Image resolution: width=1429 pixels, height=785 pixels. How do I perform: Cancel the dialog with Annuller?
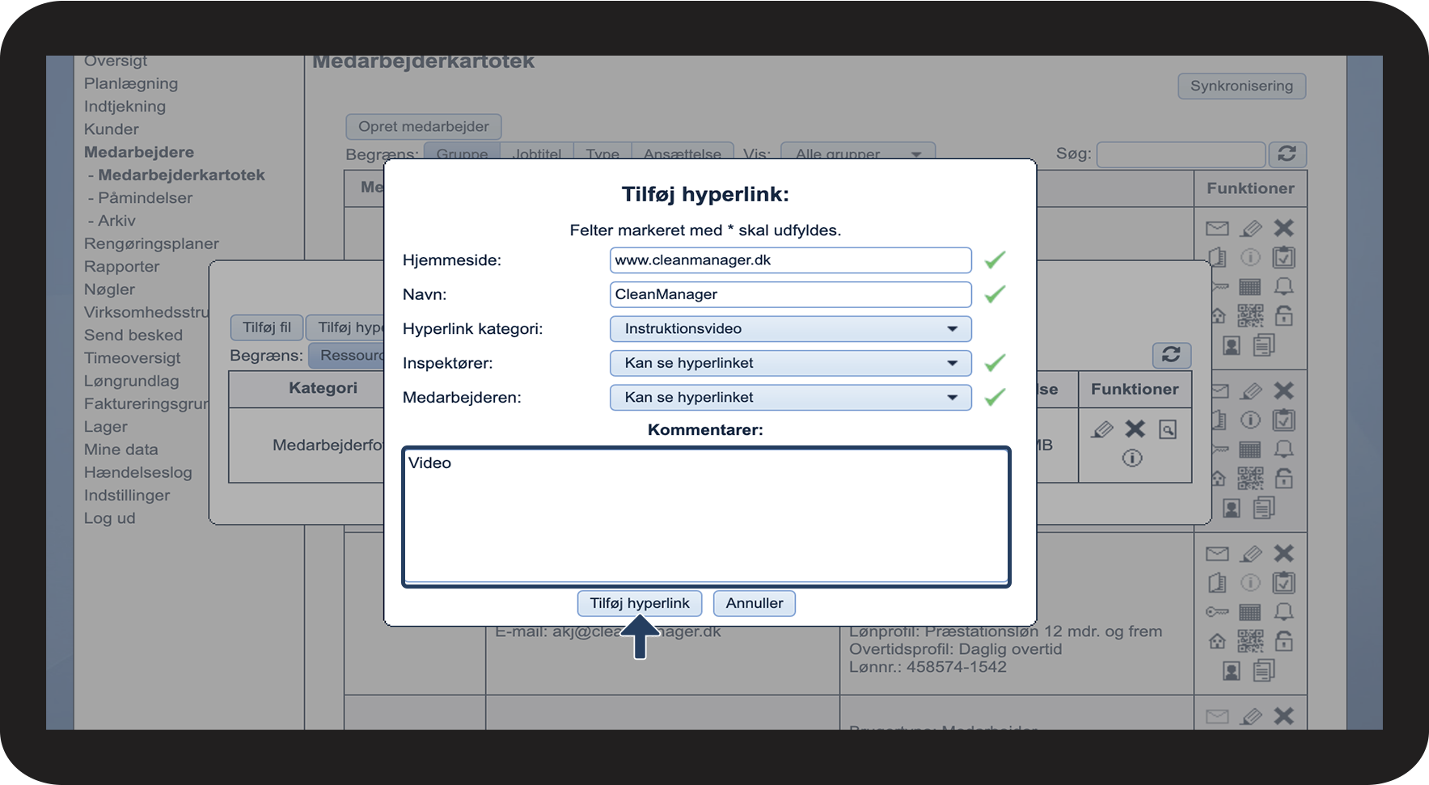click(x=755, y=603)
